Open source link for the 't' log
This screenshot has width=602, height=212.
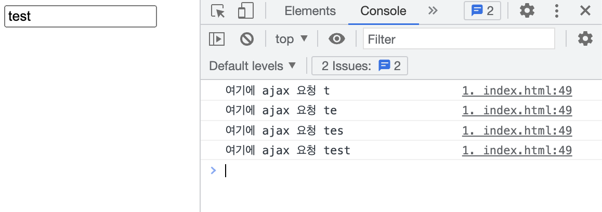point(517,91)
